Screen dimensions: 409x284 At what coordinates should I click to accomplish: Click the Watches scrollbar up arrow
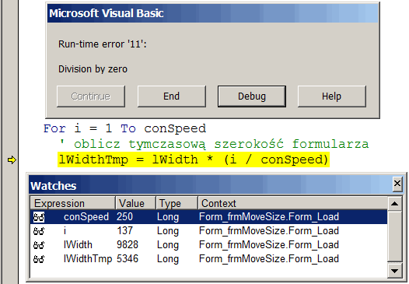coord(395,204)
